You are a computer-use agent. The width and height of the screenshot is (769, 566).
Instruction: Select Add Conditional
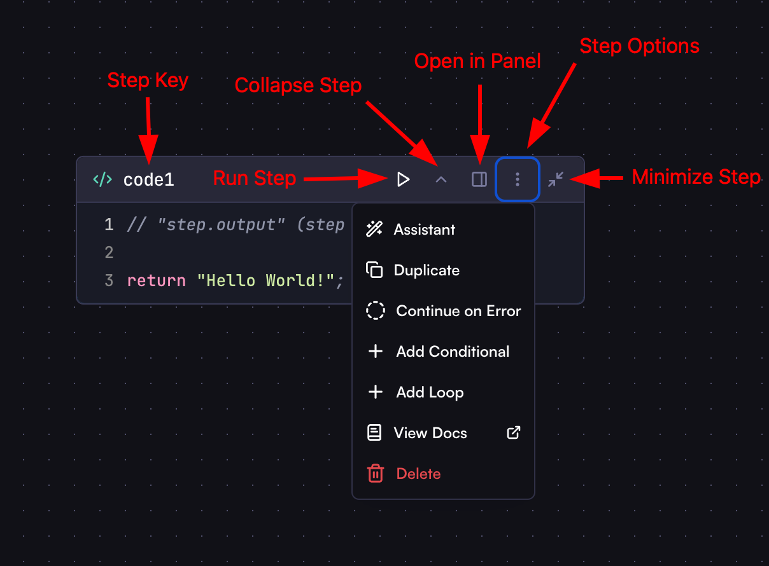click(453, 351)
